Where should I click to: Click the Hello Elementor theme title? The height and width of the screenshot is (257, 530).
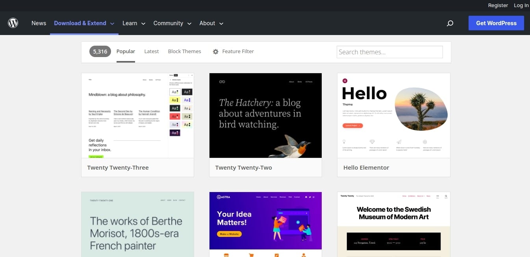pos(366,168)
